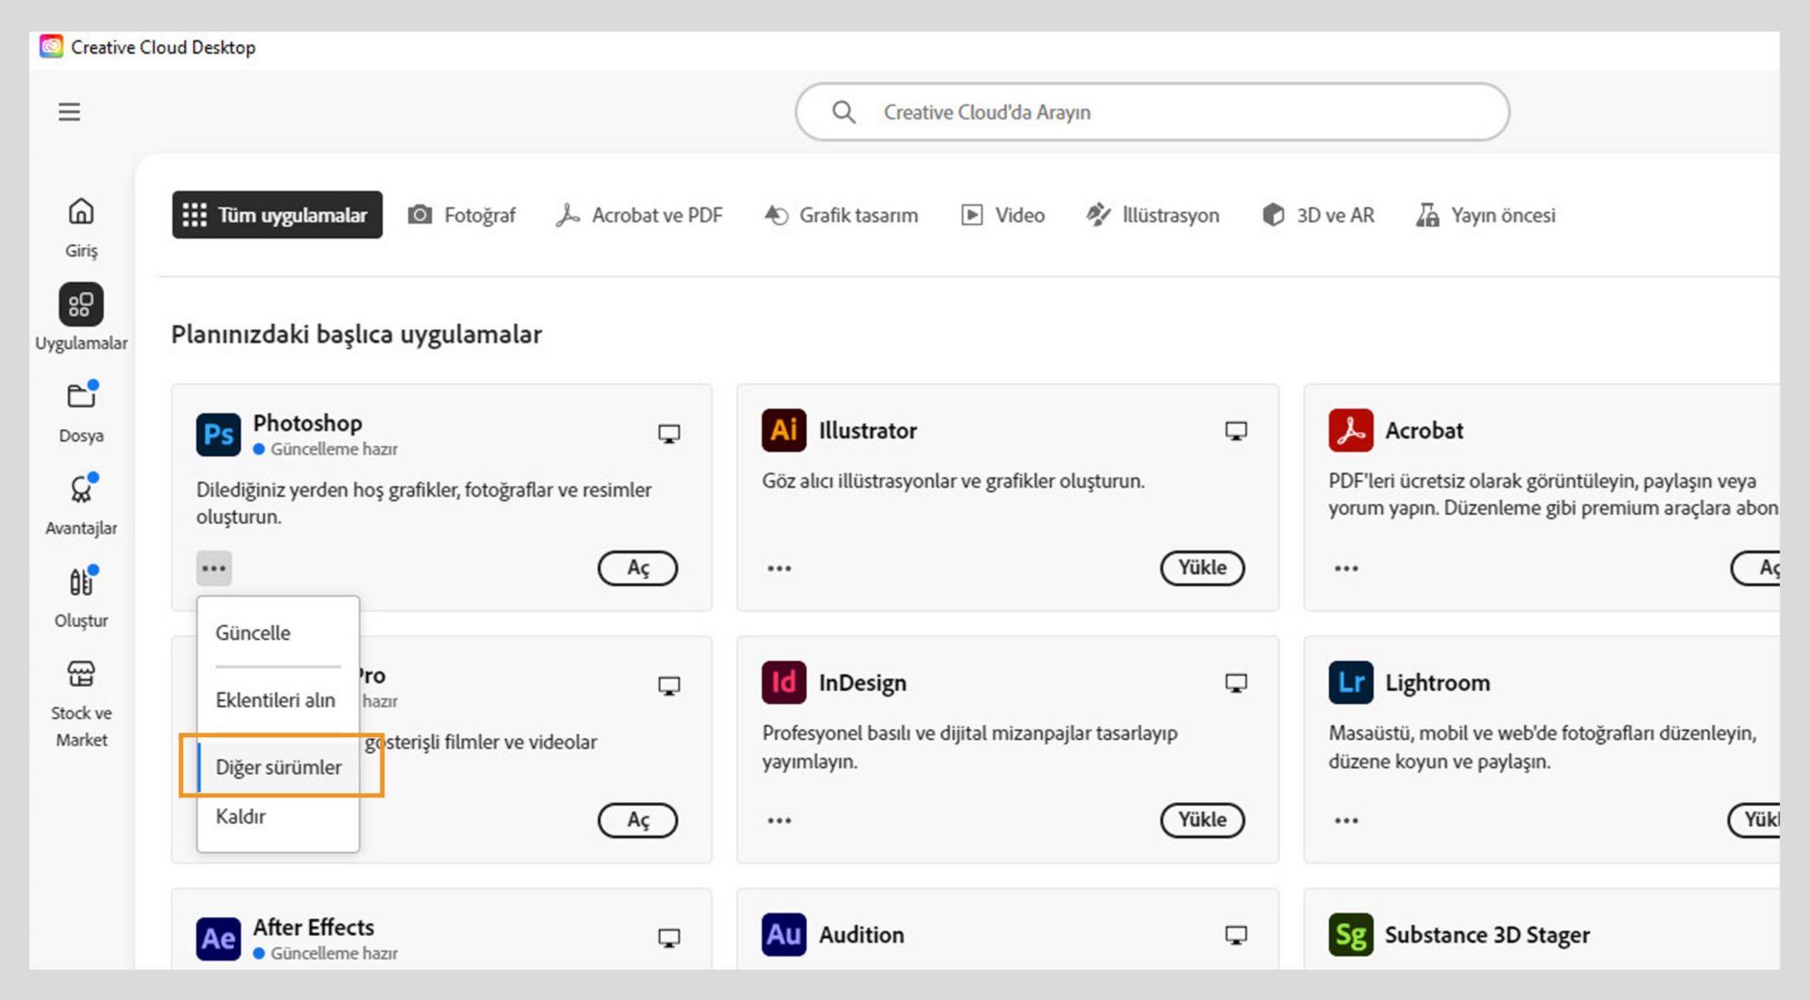Open Avantajlar sidebar icon
Image resolution: width=1810 pixels, height=1000 pixels.
click(81, 489)
